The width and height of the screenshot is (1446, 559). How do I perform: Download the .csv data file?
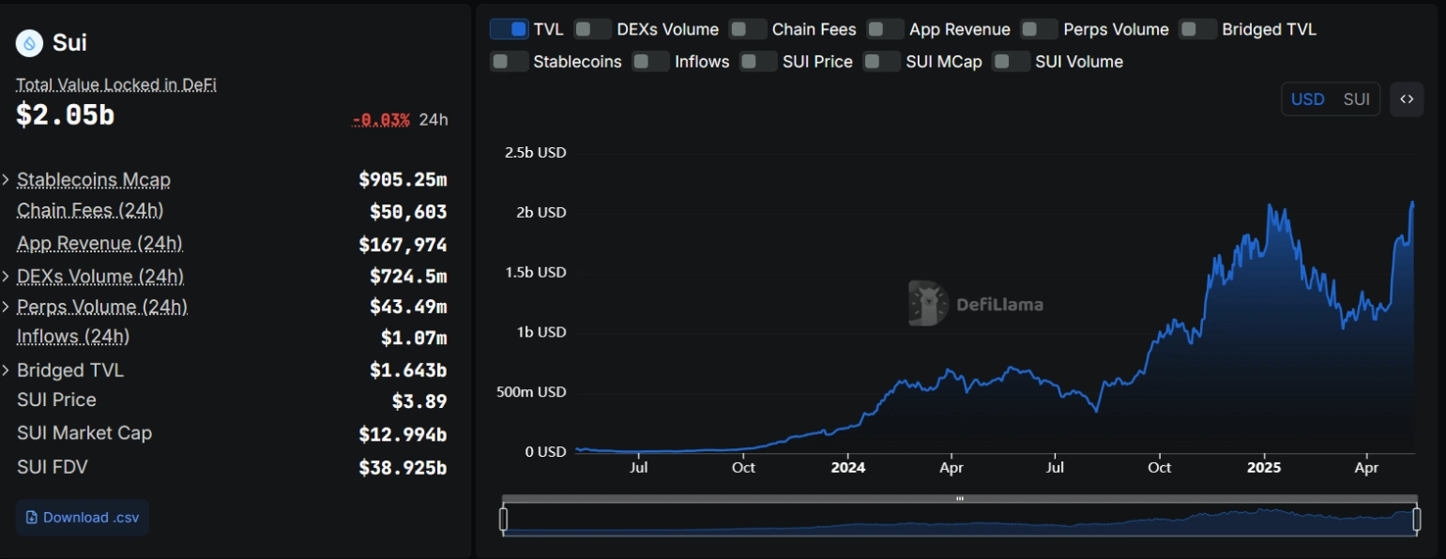pos(83,518)
